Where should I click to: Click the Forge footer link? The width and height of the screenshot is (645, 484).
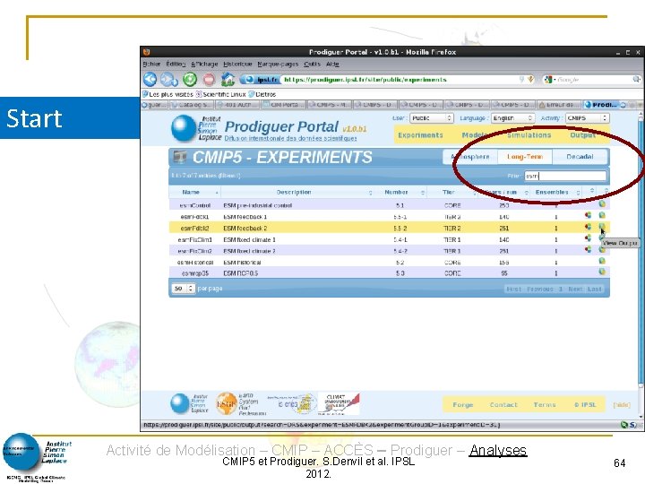tap(463, 404)
